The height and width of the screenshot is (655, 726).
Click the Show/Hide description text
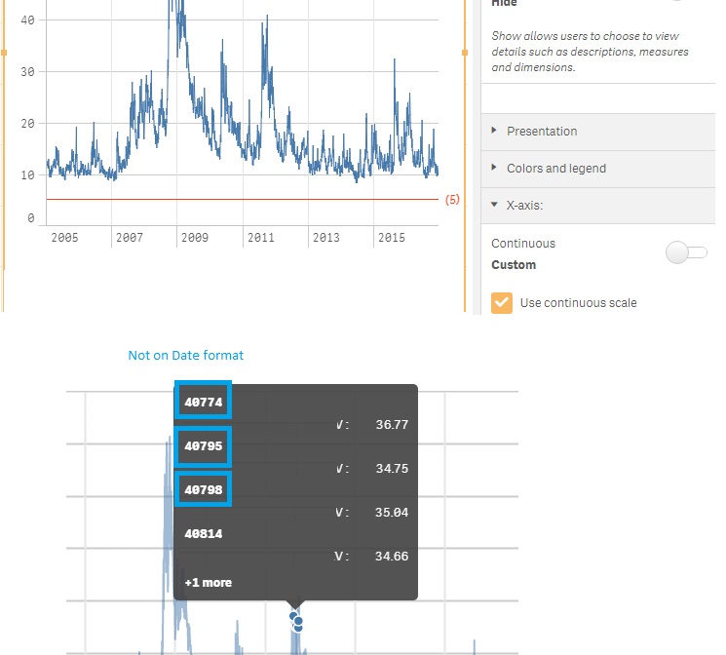pyautogui.click(x=590, y=52)
